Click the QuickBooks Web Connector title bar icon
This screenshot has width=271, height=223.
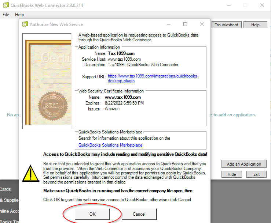[x=6, y=5]
